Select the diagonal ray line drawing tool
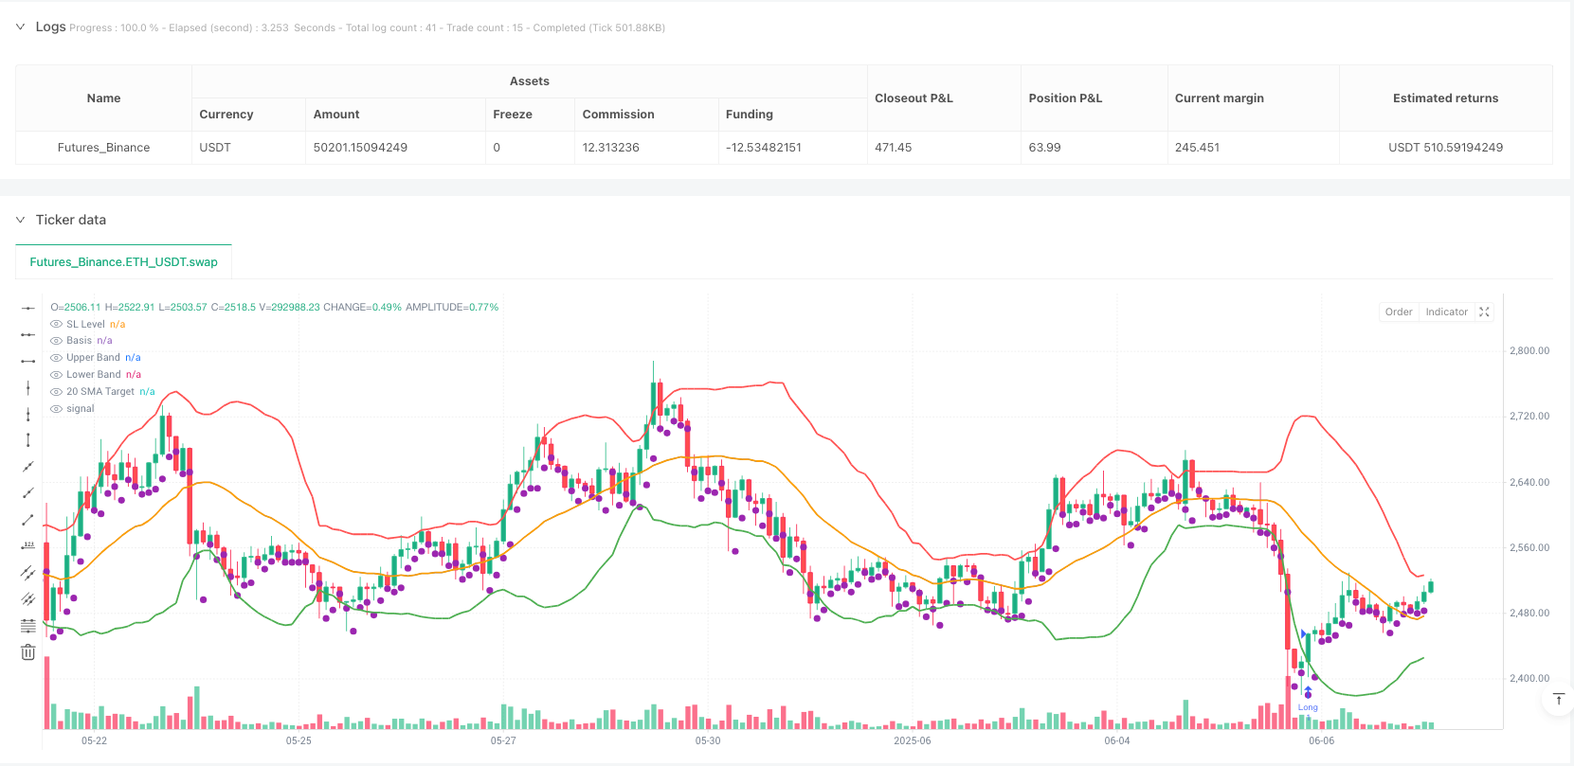Viewport: 1574px width, 766px height. coord(28,492)
